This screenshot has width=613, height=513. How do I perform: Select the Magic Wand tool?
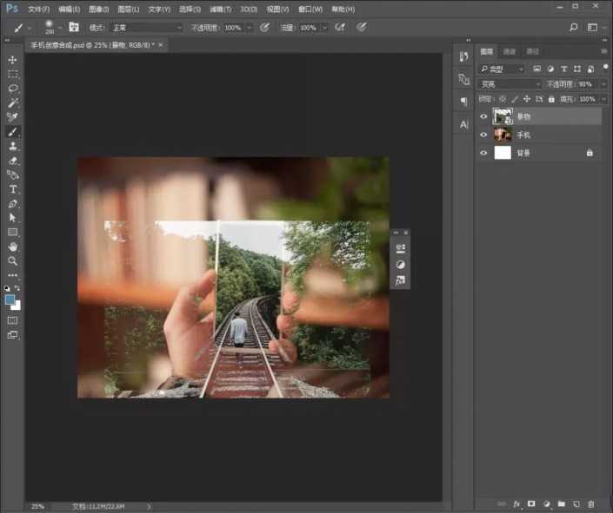coord(13,103)
